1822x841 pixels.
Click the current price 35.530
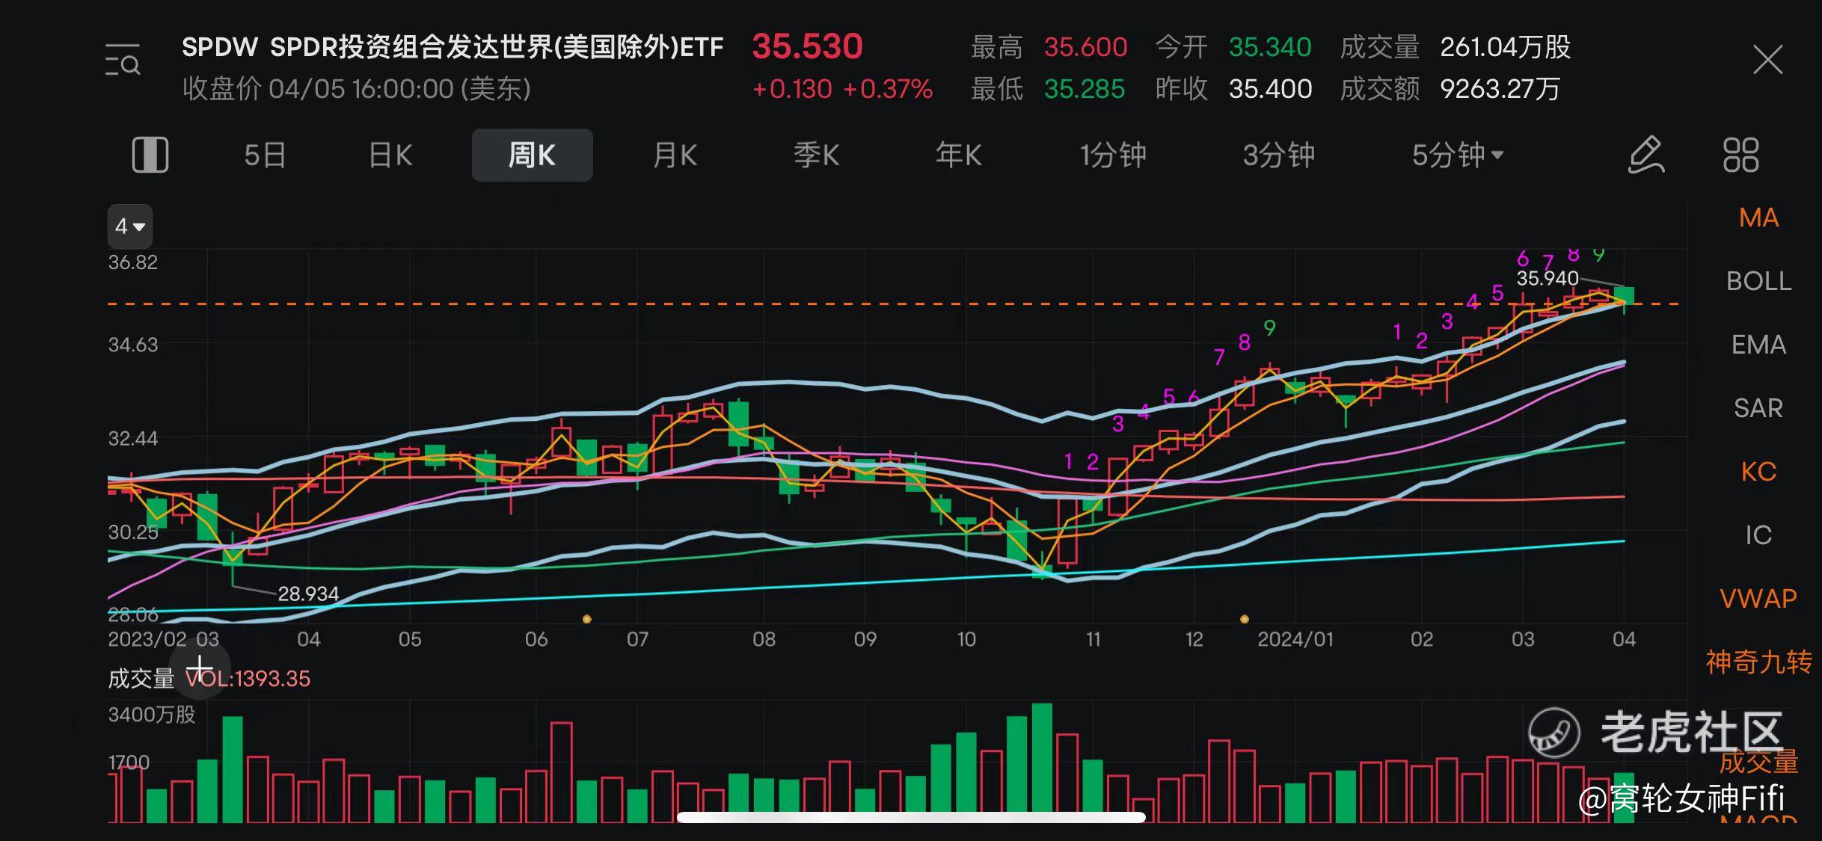click(x=807, y=46)
